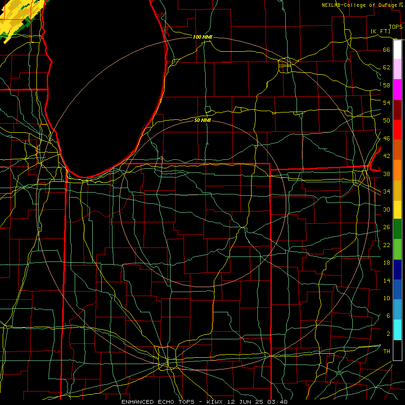Click the "14" scale value
Image resolution: width=405 pixels, height=405 pixels.
pos(387,280)
